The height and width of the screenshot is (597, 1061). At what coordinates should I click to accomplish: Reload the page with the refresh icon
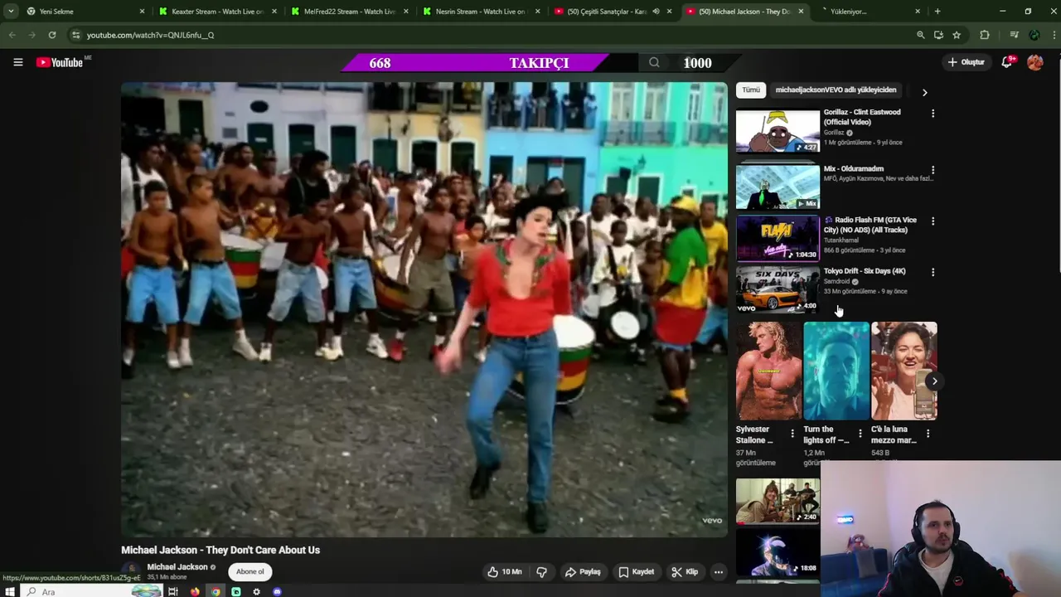(x=51, y=35)
